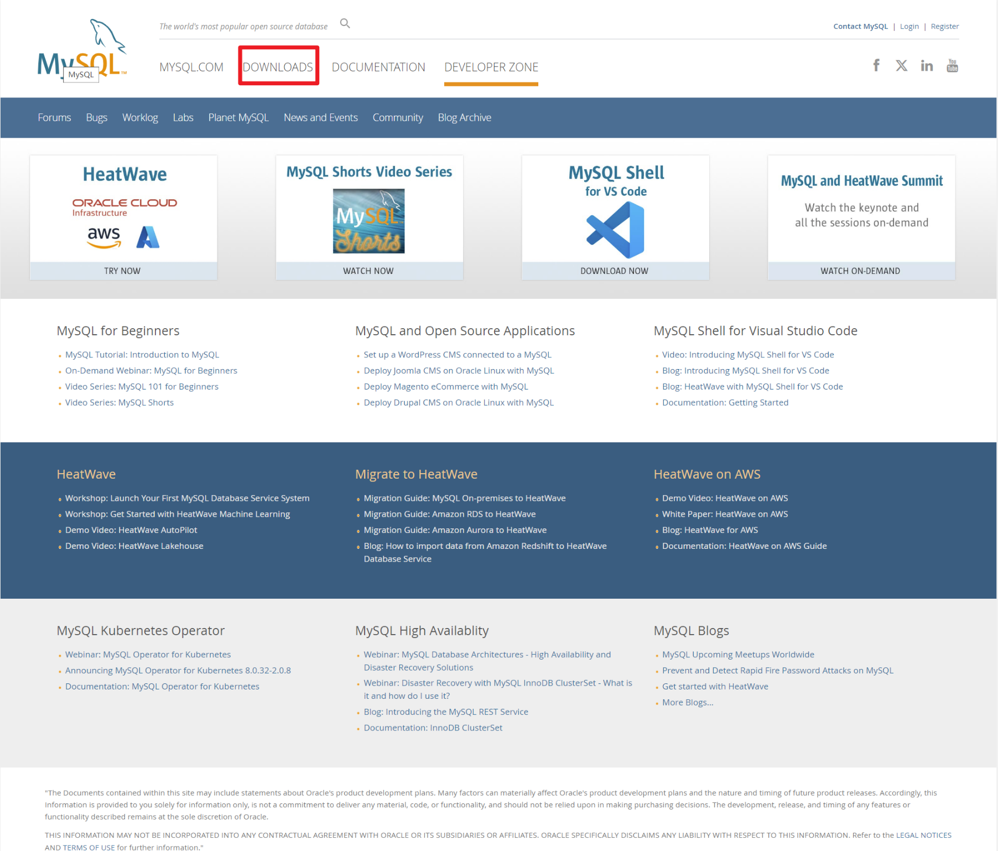Open Migration Guide: Amazon Aurora to HeatWave
998x851 pixels.
click(x=455, y=530)
